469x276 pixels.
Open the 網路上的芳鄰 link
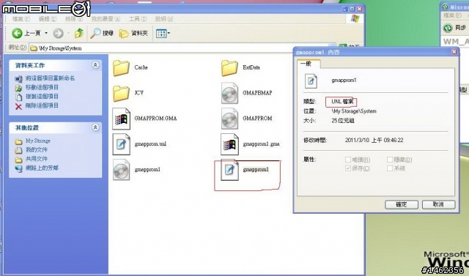tap(42, 168)
